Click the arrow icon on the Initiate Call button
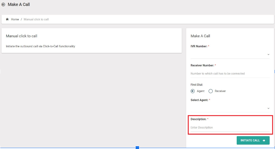Image resolution: width=275 pixels, height=149 pixels. point(264,141)
